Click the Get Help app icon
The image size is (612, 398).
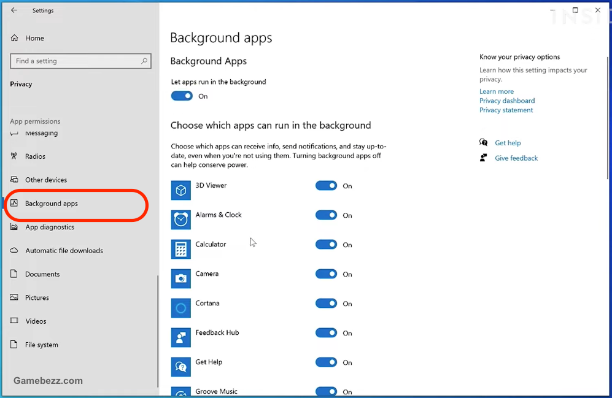(x=180, y=367)
